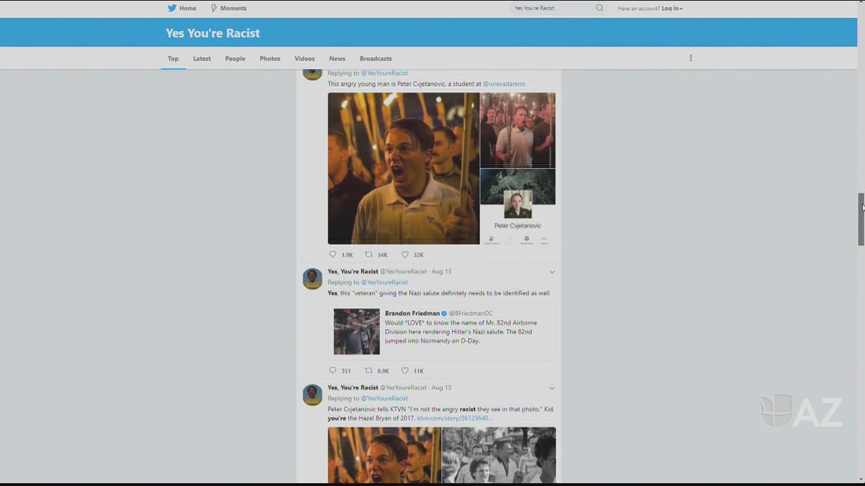Expand the Log in dropdown
Screen dimensions: 865x486
(672, 8)
